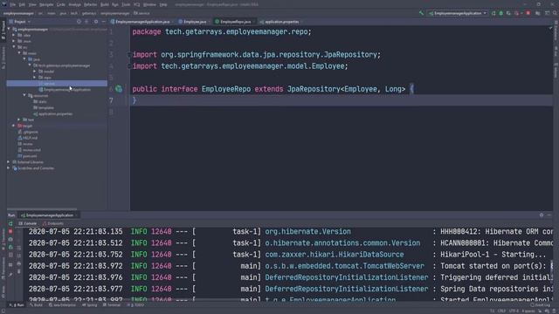Click EmployeeRepo interface name in code
The height and width of the screenshot is (314, 559).
coord(226,89)
